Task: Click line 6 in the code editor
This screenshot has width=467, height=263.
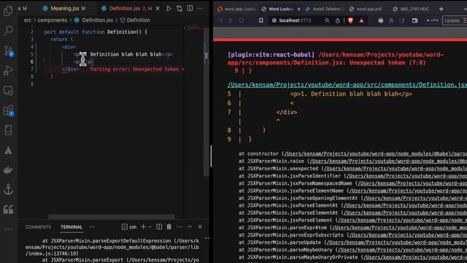Action: pyautogui.click(x=113, y=61)
